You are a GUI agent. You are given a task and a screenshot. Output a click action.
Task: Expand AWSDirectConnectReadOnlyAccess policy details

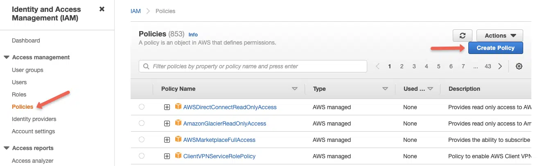[x=167, y=107]
